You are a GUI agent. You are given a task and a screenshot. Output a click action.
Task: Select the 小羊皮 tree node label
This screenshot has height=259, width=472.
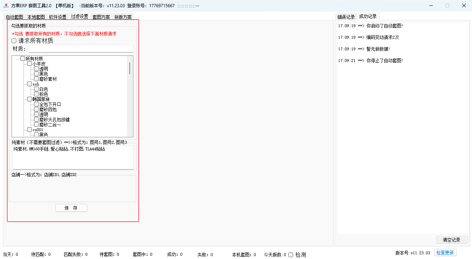(39, 64)
